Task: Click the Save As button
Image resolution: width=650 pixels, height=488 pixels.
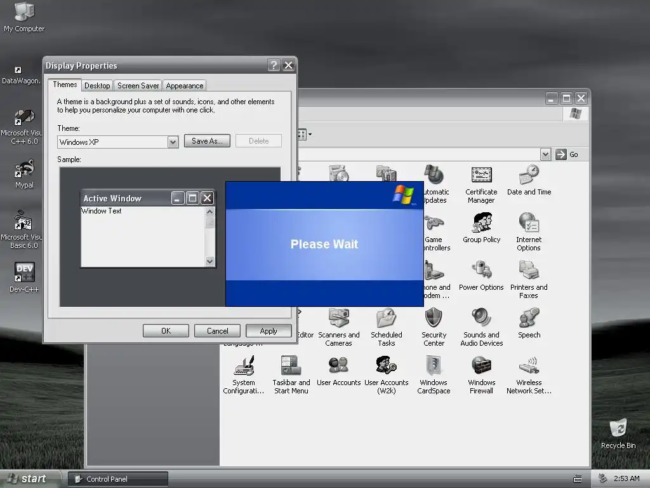Action: pos(207,141)
